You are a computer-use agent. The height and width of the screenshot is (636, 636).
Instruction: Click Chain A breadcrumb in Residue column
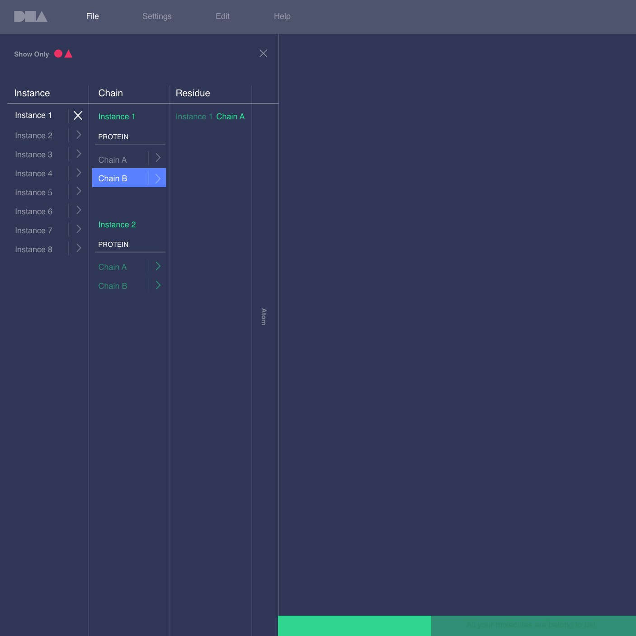[x=230, y=117]
